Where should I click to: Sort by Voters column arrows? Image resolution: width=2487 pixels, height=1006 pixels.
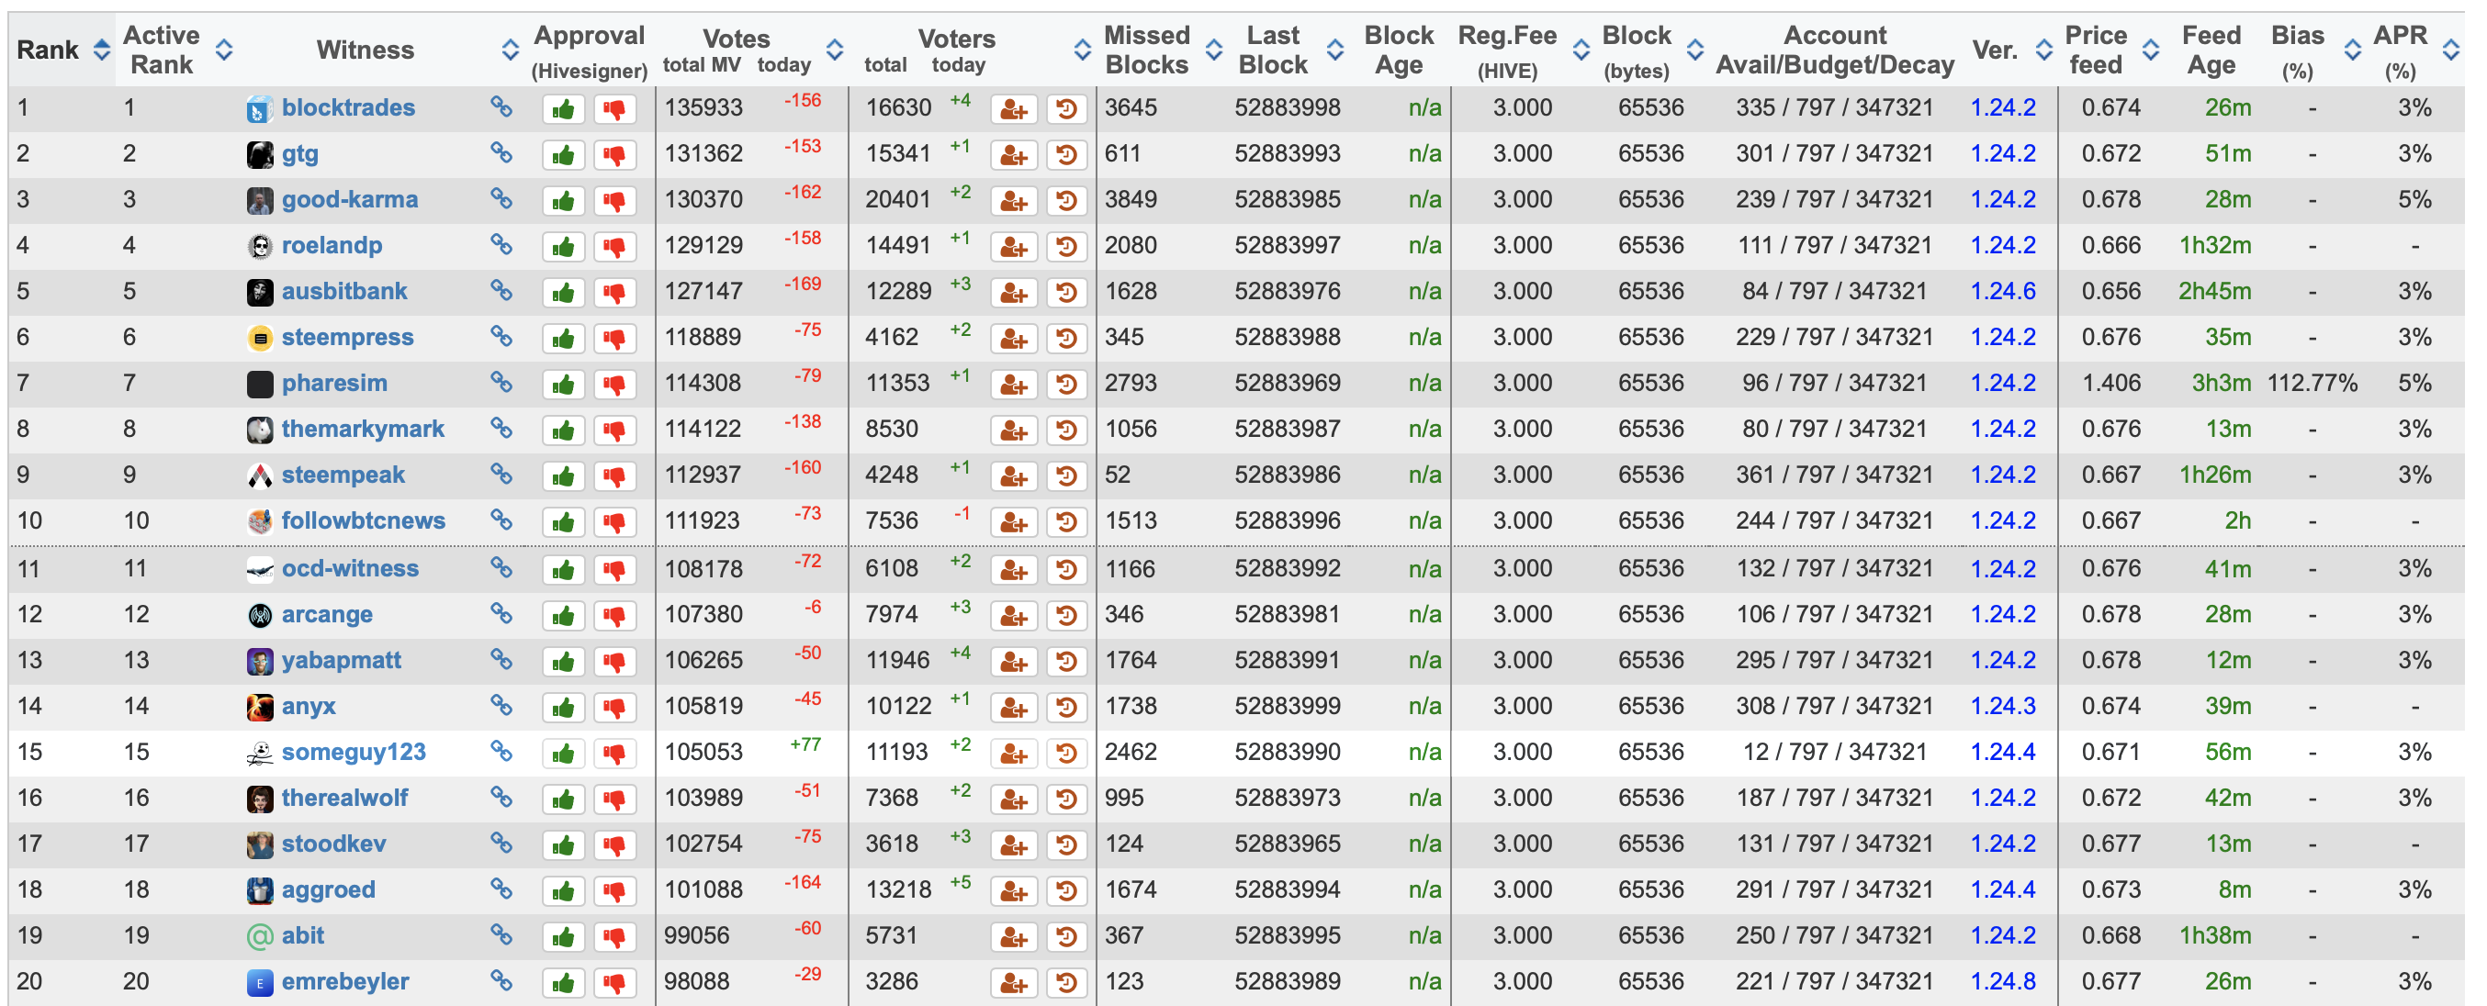pos(1082,50)
